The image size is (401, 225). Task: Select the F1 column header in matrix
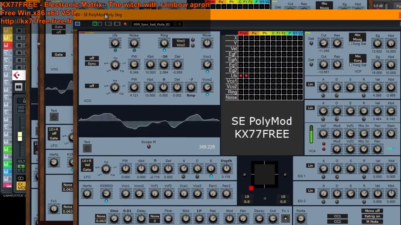pyautogui.click(x=278, y=33)
